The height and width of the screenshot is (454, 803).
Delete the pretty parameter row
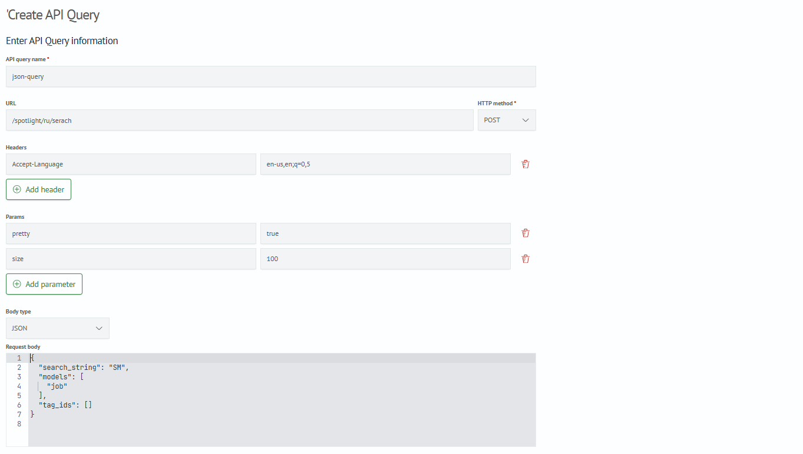526,233
